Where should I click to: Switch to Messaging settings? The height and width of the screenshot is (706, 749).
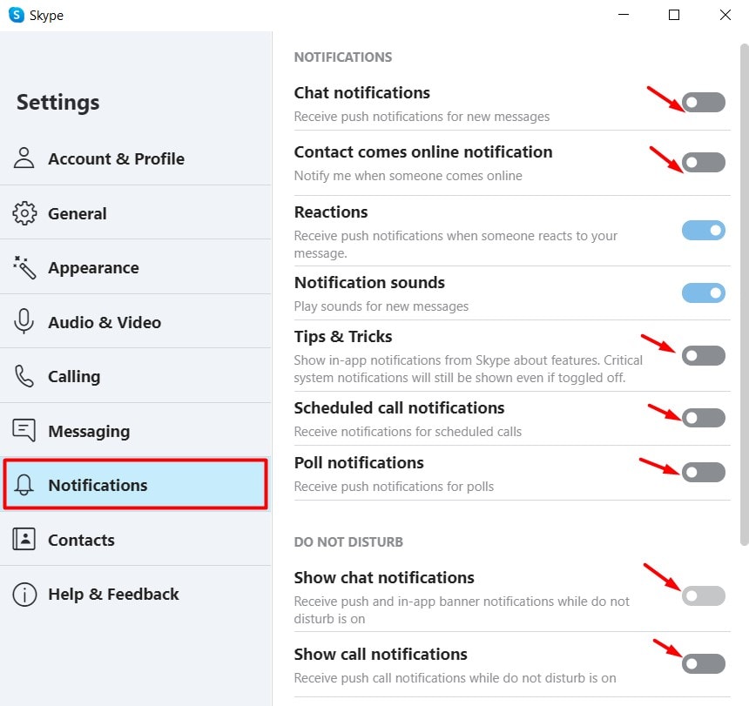(x=136, y=430)
